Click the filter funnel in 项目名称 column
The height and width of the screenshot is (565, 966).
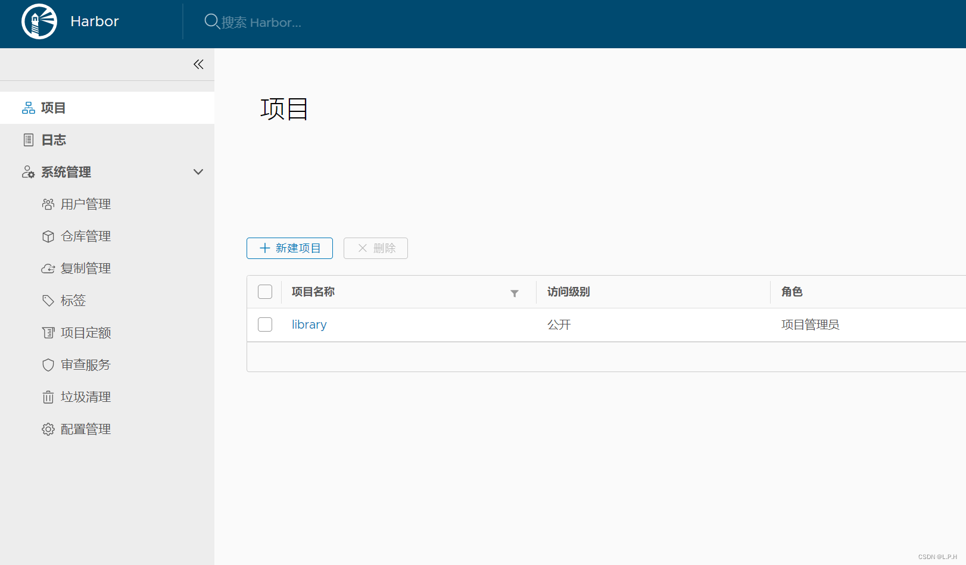click(515, 293)
